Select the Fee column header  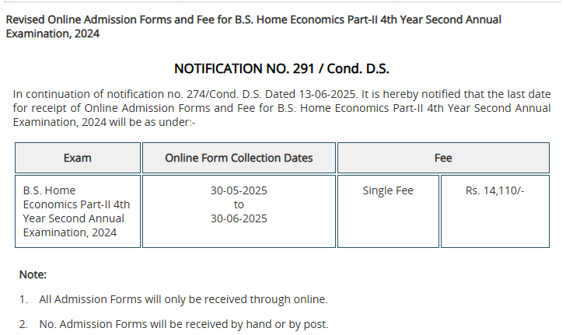pos(443,158)
